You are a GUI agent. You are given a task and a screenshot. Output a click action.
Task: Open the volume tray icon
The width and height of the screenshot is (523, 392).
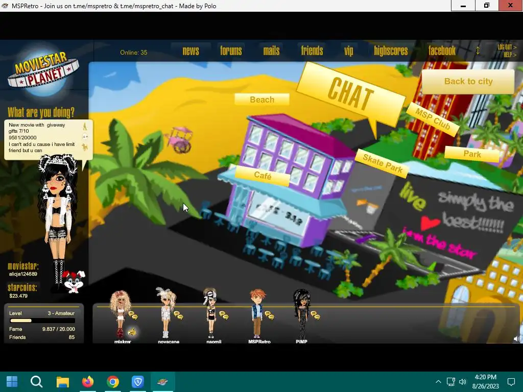[463, 382]
